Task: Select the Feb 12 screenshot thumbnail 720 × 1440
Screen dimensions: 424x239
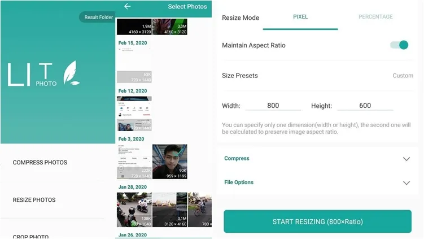Action: (134, 114)
